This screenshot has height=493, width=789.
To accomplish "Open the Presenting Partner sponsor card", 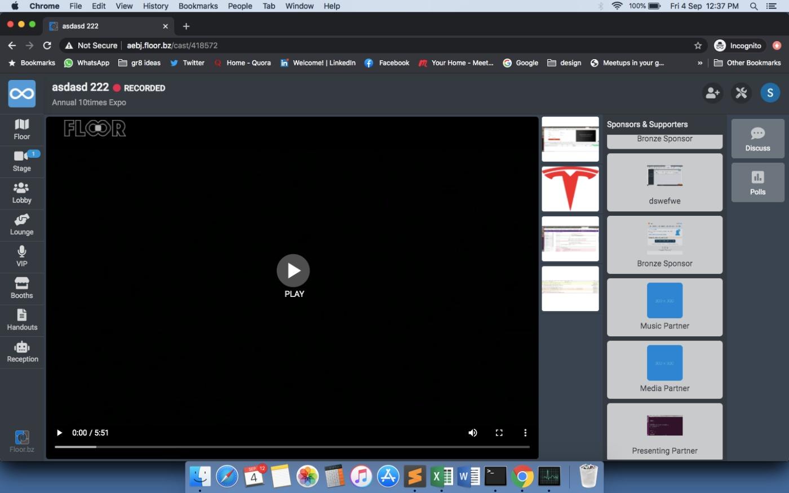I will pos(664,432).
